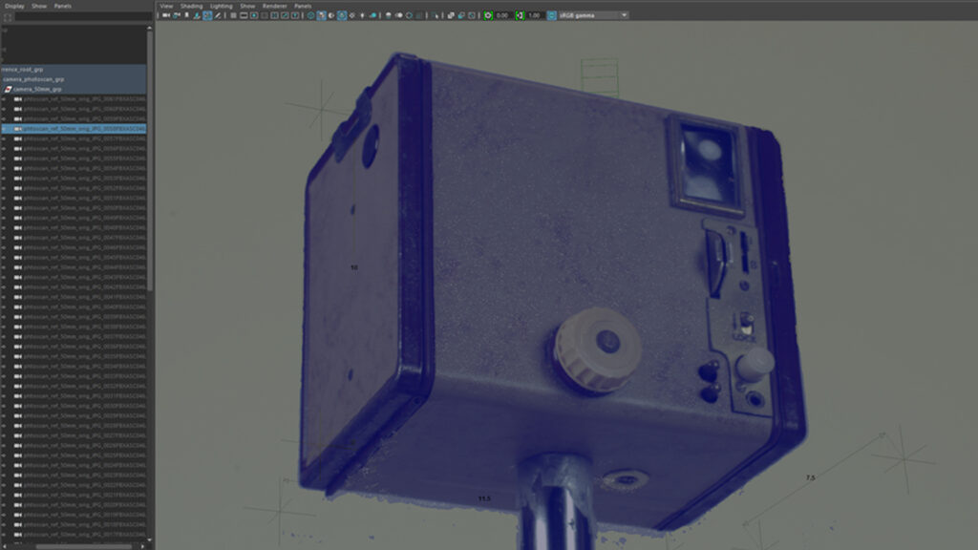Click the camera icon for photoscan 0061

coord(17,97)
